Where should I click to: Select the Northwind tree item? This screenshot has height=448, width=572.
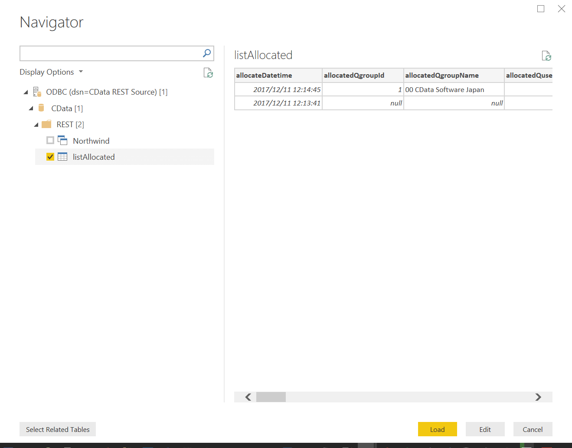pos(91,141)
